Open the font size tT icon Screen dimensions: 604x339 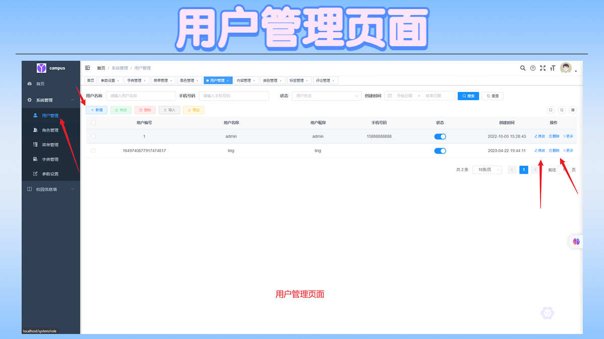[553, 68]
